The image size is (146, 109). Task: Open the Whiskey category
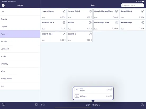(x=20, y=64)
